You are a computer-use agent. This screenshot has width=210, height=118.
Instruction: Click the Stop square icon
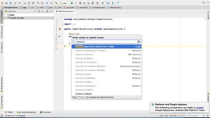tap(93, 3)
